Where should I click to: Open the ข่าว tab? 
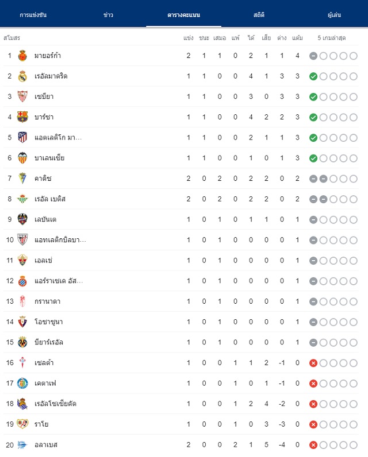coord(108,15)
